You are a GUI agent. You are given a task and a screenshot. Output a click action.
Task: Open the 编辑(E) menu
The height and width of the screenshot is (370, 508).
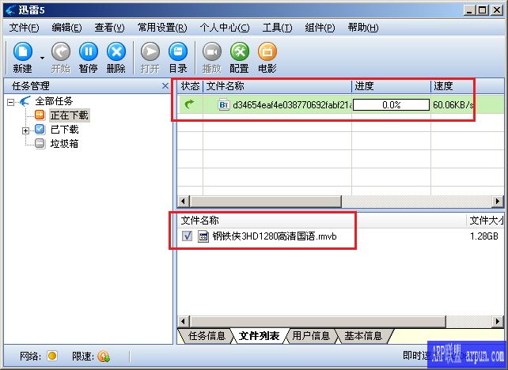(x=66, y=28)
